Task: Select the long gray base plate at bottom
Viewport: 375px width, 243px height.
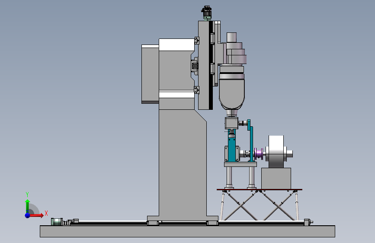Action: (x=187, y=231)
